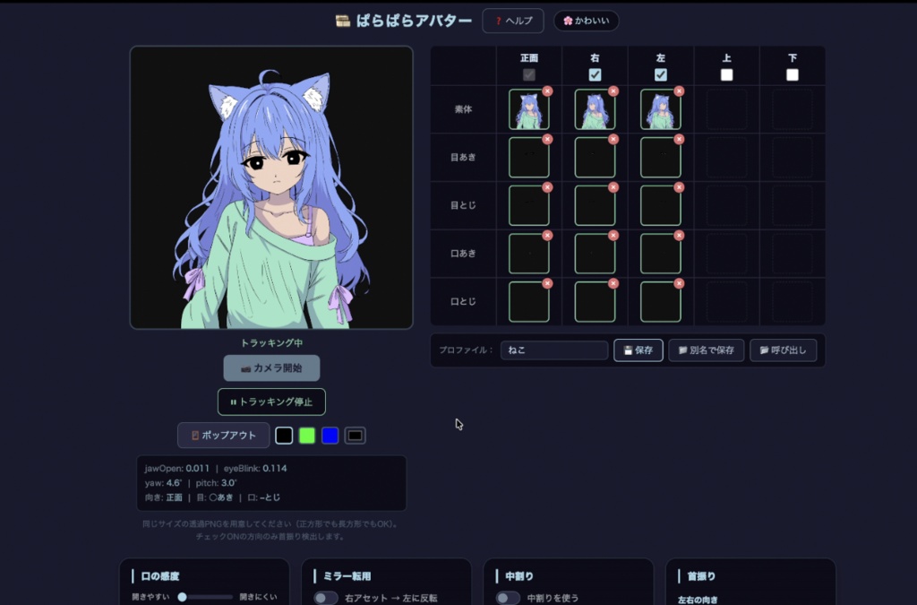917x605 pixels.
Task: Enable the 上 direction checkbox
Action: point(726,75)
